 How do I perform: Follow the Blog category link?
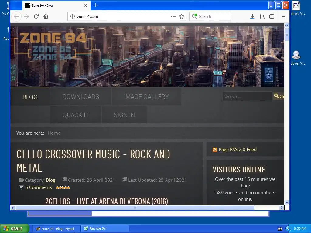click(51, 180)
